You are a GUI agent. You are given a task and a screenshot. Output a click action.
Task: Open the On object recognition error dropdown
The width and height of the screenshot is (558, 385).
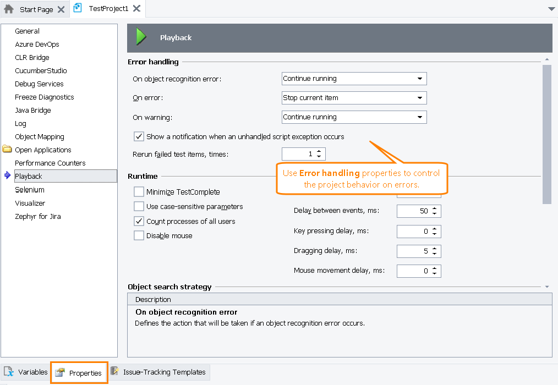click(420, 79)
